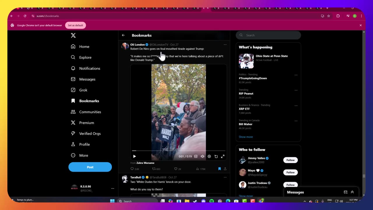Open TaraBull's profile avatar
The width and height of the screenshot is (373, 210).
[125, 179]
